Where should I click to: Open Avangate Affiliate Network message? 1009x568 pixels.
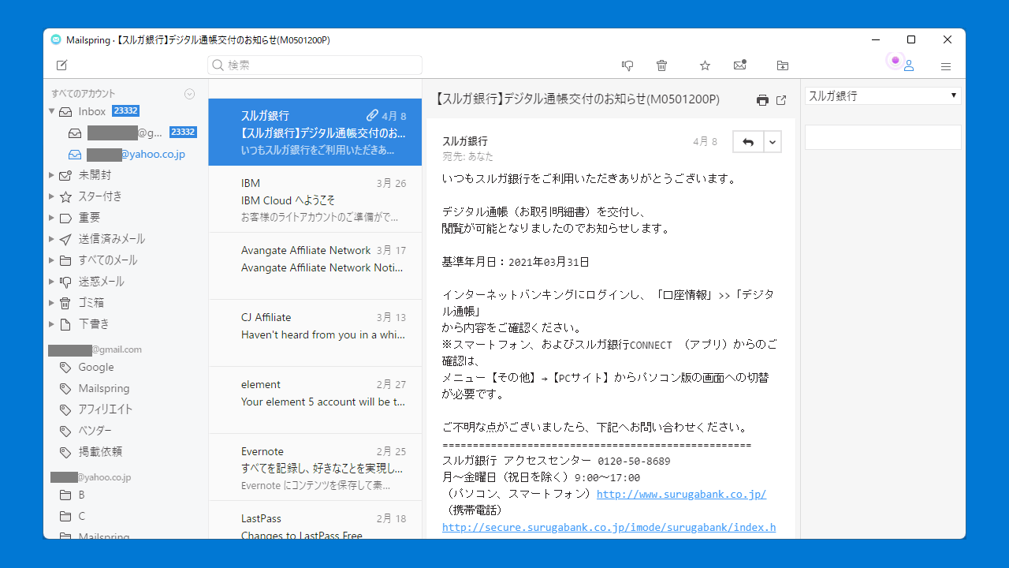[x=315, y=266]
